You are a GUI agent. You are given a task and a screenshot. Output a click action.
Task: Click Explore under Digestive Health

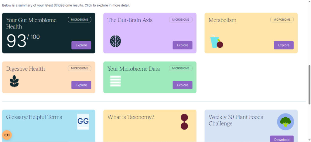tap(81, 85)
